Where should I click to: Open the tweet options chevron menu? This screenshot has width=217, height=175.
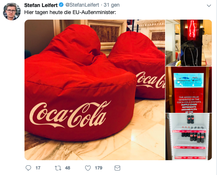pyautogui.click(x=209, y=6)
